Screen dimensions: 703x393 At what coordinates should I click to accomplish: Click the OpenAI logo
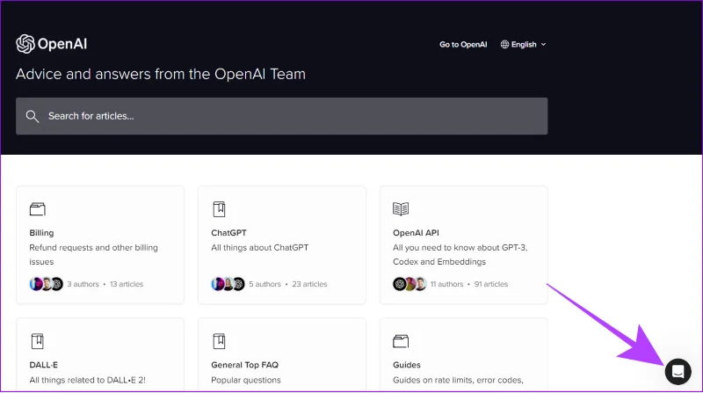click(52, 44)
